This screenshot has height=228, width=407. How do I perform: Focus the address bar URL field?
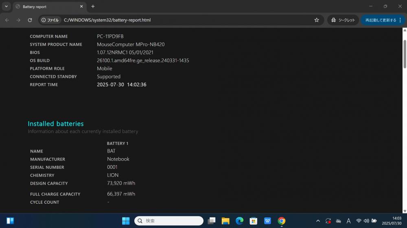[x=182, y=20]
